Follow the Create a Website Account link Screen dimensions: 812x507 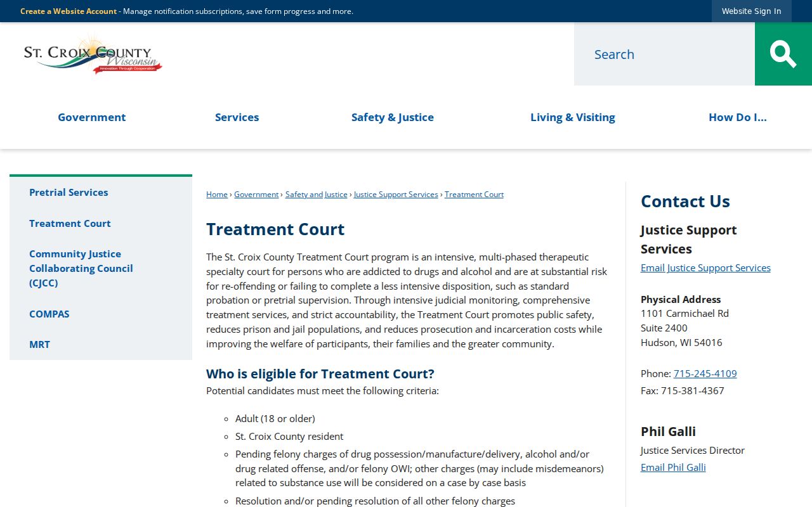[x=69, y=11]
